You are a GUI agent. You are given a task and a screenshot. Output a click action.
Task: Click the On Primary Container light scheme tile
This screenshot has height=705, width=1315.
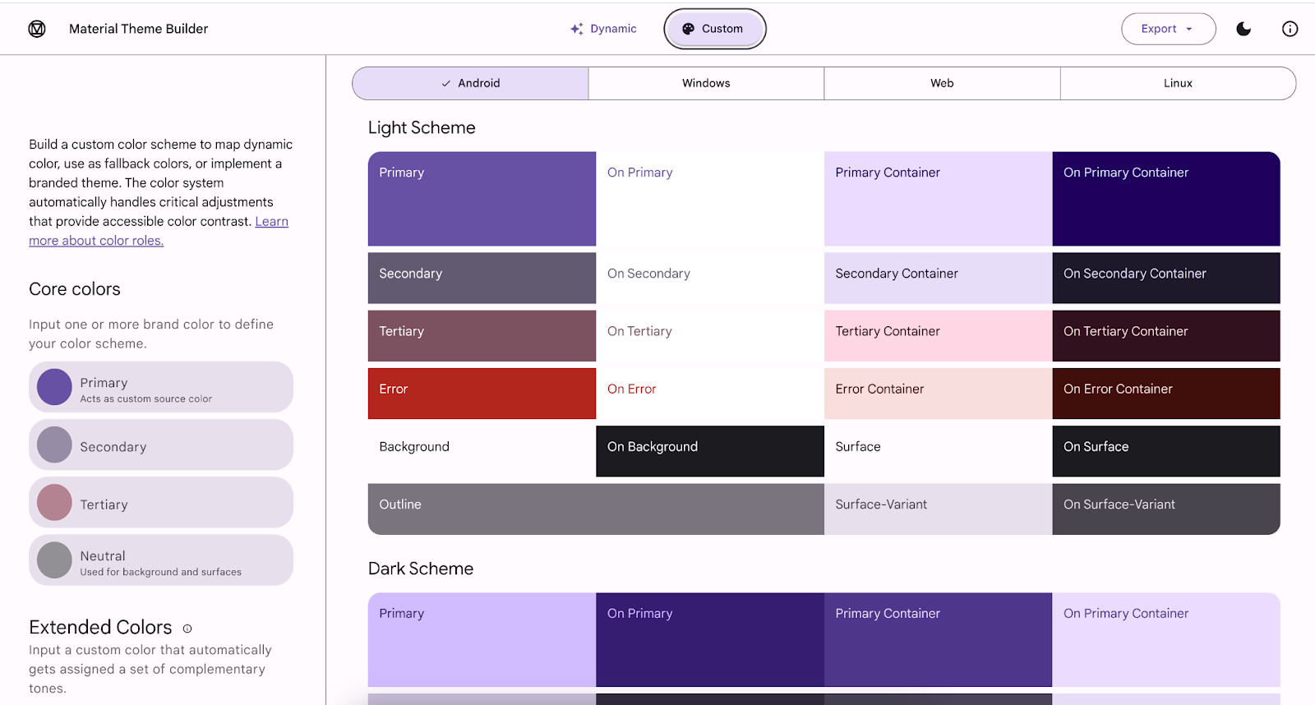[x=1165, y=199]
